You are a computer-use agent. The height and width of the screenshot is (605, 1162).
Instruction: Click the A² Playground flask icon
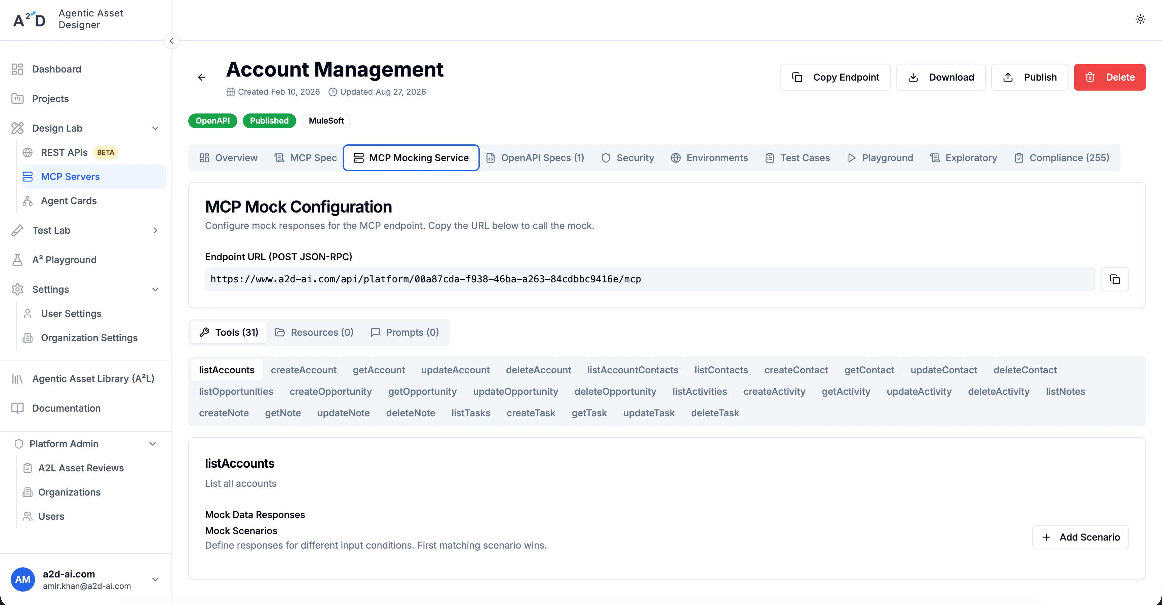click(17, 260)
